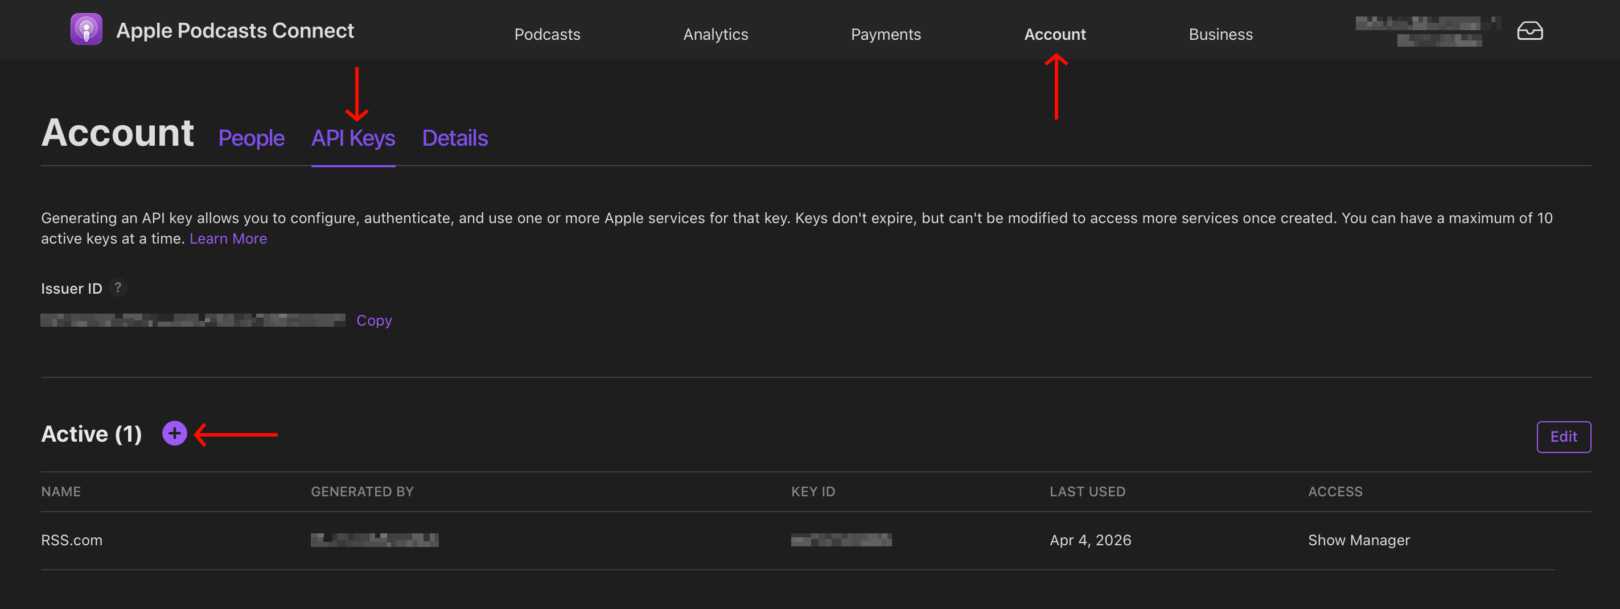The width and height of the screenshot is (1620, 609).
Task: Switch to the Details tab
Action: (x=455, y=138)
